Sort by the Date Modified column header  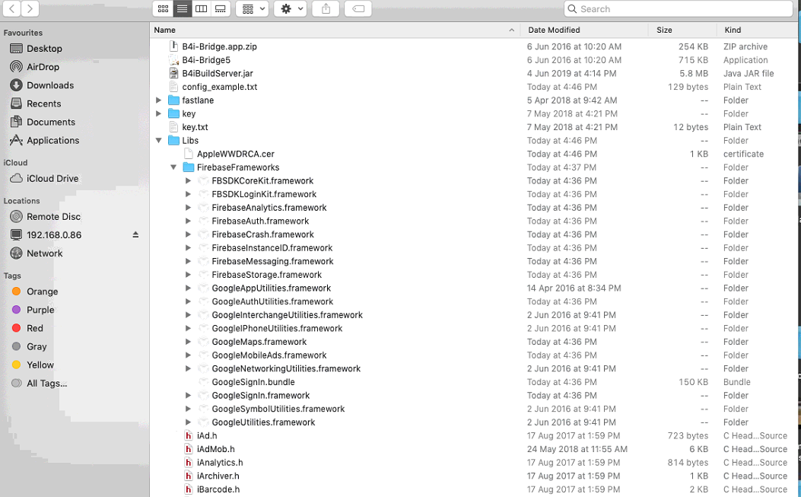pyautogui.click(x=584, y=30)
